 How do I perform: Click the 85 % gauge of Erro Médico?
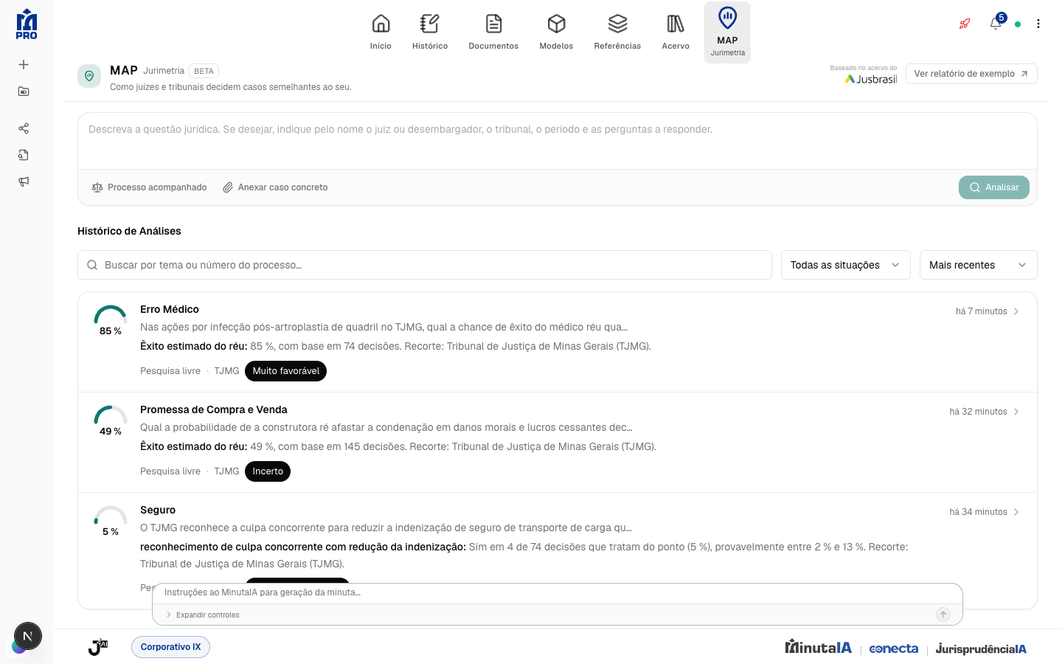[x=111, y=320]
